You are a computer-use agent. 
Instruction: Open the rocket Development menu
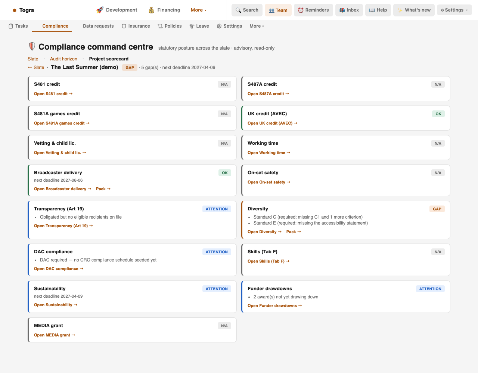(x=117, y=10)
